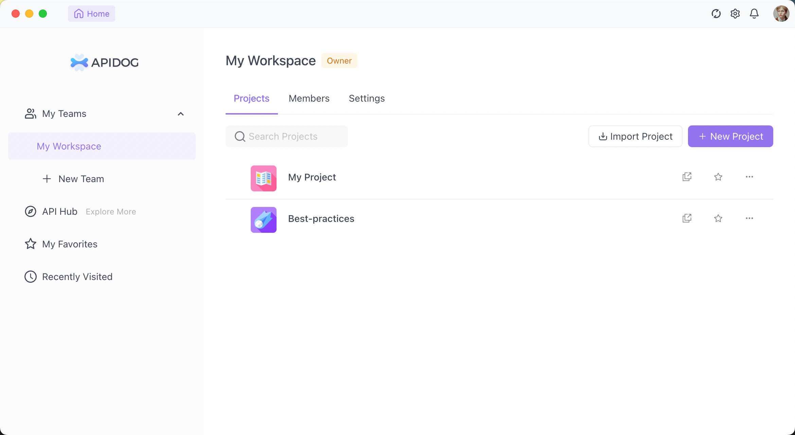Click the My Project book thumbnail icon
795x435 pixels.
coord(263,178)
